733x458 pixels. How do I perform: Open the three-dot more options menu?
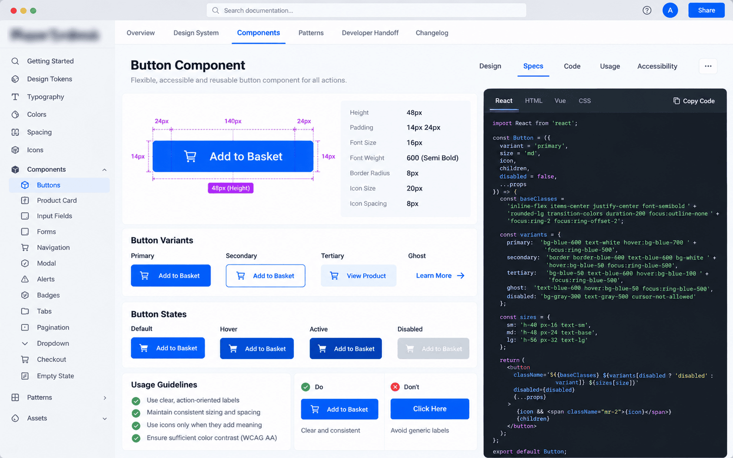pyautogui.click(x=708, y=66)
